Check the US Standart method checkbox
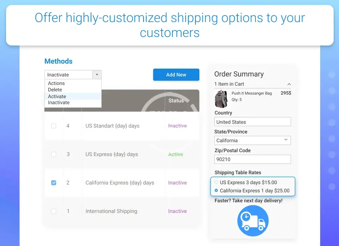Viewport: 339px width, 246px height. point(54,126)
